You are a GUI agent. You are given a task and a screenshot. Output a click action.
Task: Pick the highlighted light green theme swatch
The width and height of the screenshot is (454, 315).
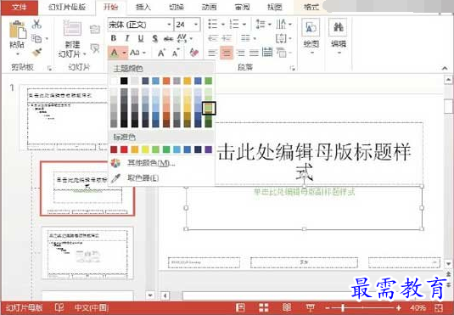click(x=209, y=108)
